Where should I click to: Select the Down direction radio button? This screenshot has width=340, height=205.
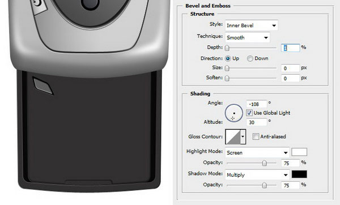[x=250, y=58]
